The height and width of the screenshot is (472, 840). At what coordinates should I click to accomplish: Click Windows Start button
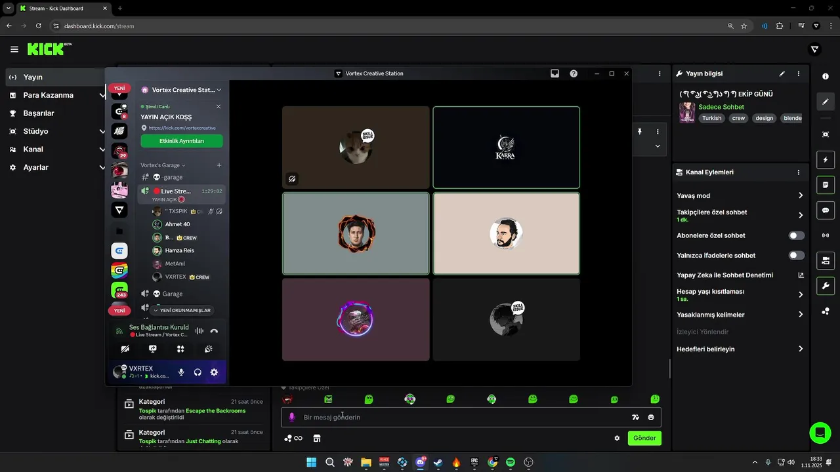click(312, 462)
